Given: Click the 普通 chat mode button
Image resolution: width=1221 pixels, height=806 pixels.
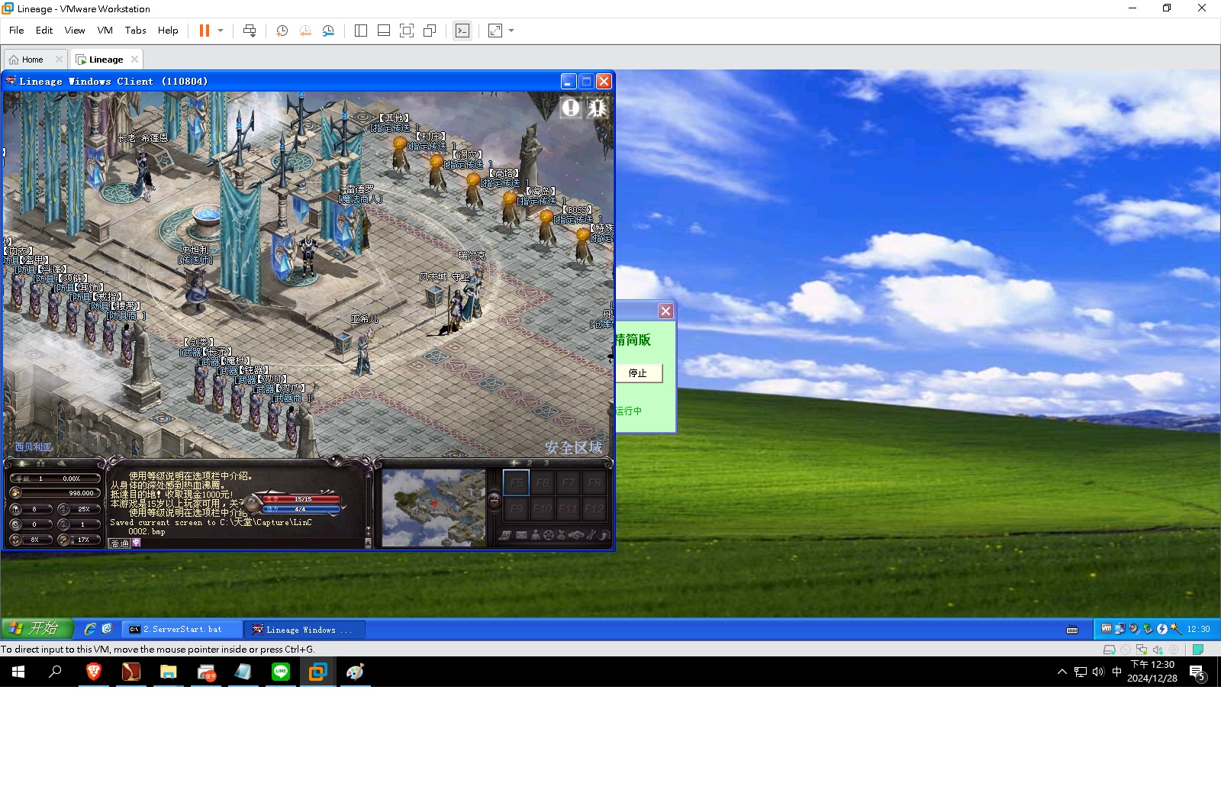Looking at the screenshot, I should click(x=120, y=543).
